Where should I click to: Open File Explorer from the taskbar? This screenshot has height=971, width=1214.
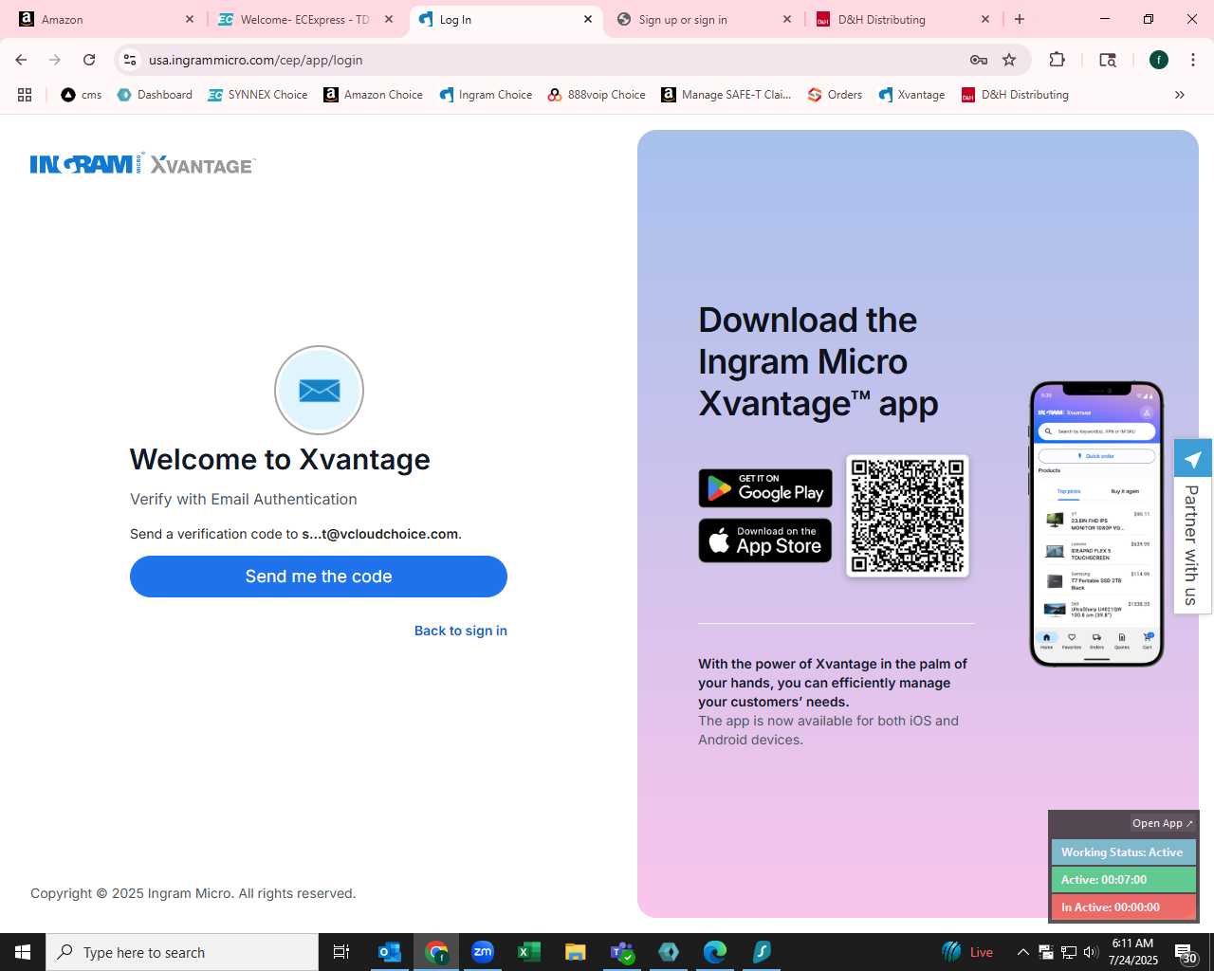[x=576, y=952]
